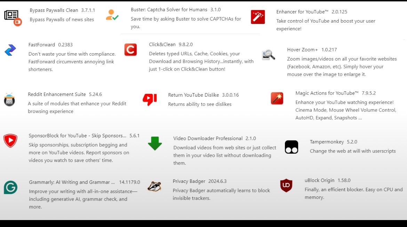Click the Buster Captcha Solver person icon
407x227 pixels.
coord(112,15)
